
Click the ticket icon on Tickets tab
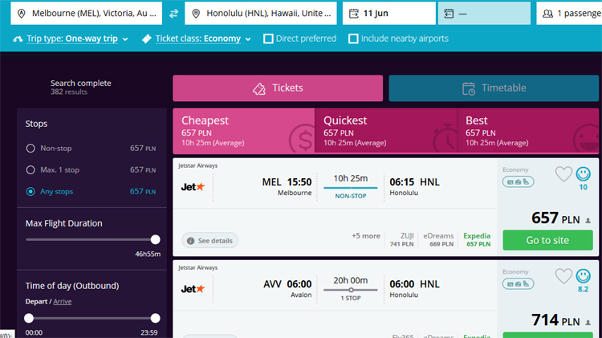(258, 89)
